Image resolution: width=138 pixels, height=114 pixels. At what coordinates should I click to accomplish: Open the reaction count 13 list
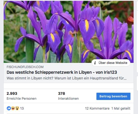click(x=22, y=108)
